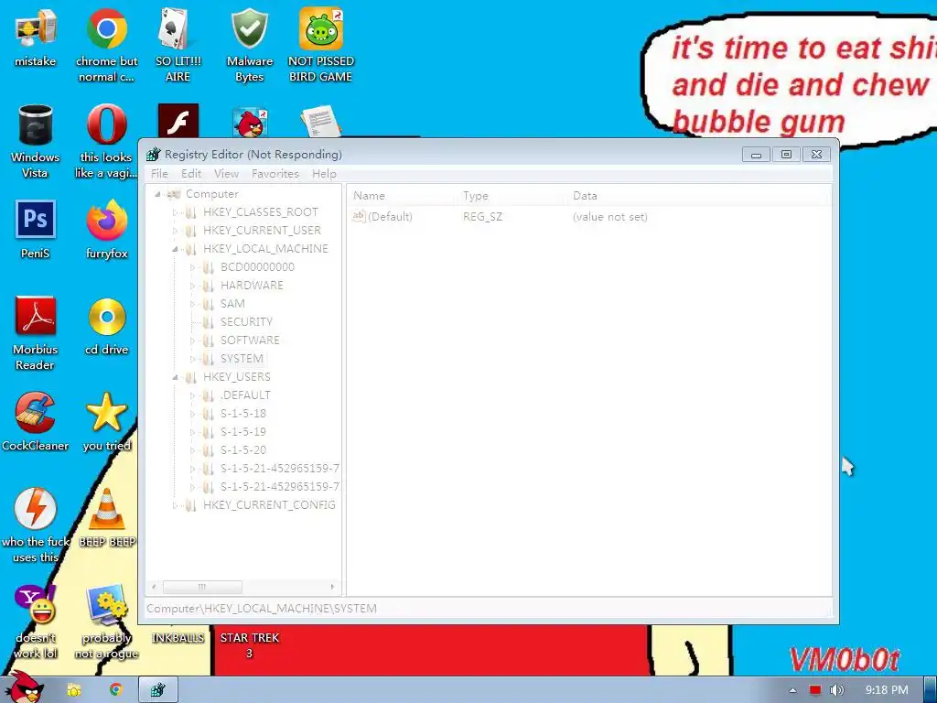
Task: Open the 'SO LIT!!! AIRE' solitaire icon
Action: coord(178,45)
